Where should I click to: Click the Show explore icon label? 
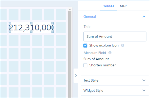click(104, 45)
